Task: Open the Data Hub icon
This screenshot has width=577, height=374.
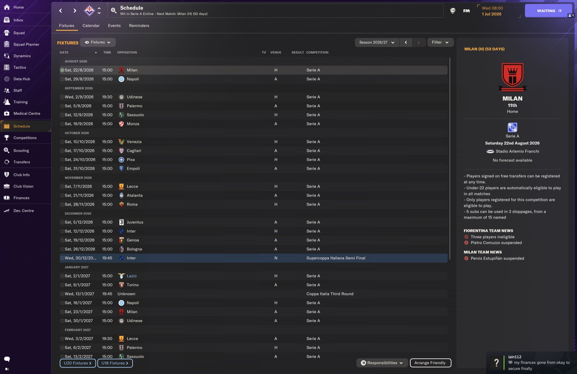Action: (x=6, y=79)
